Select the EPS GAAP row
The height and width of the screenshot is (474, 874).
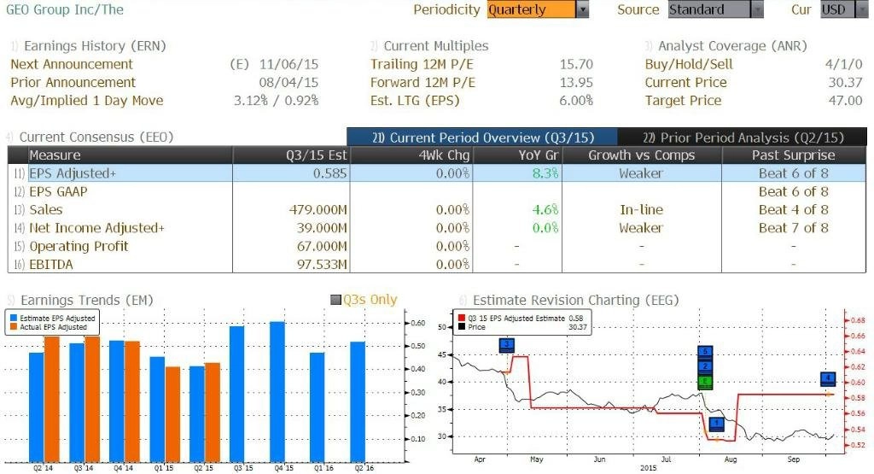[x=437, y=191]
